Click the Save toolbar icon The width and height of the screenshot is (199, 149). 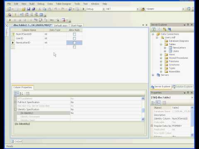(x=29, y=9)
